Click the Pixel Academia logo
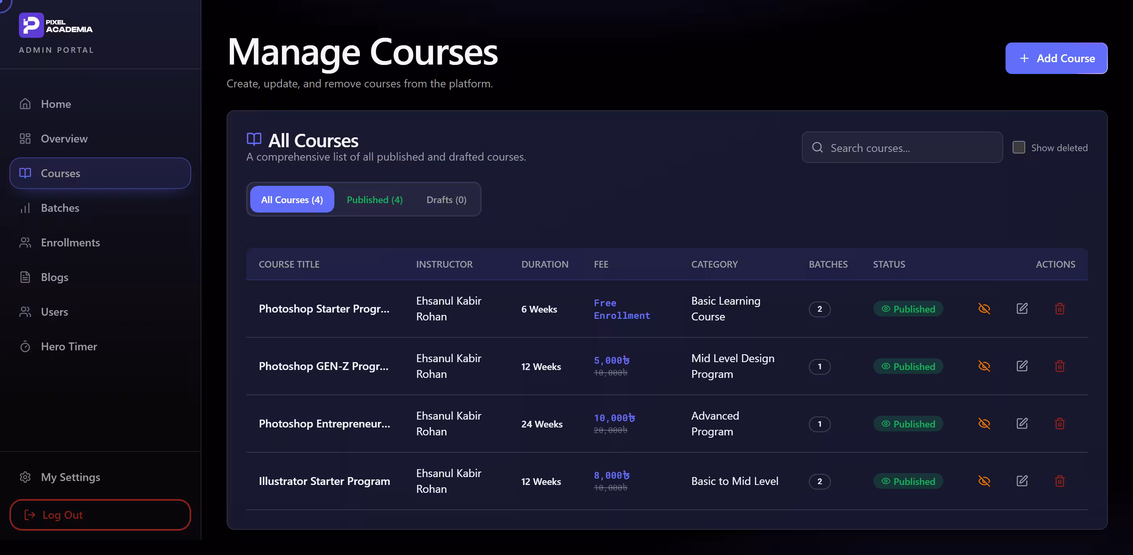Viewport: 1133px width, 555px height. [56, 25]
